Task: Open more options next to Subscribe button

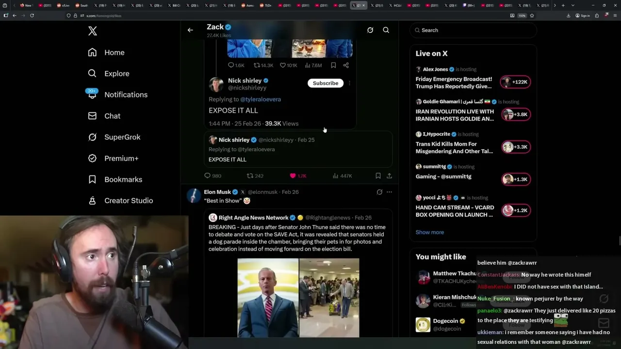Action: (x=349, y=83)
